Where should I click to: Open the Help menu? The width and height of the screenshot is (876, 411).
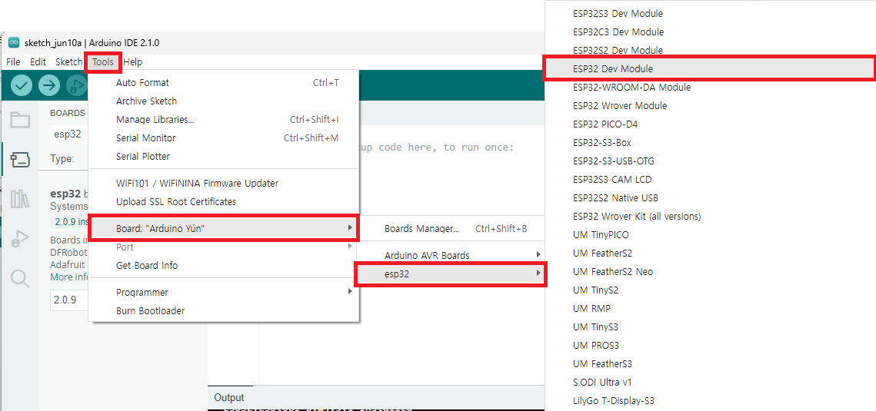coord(133,62)
